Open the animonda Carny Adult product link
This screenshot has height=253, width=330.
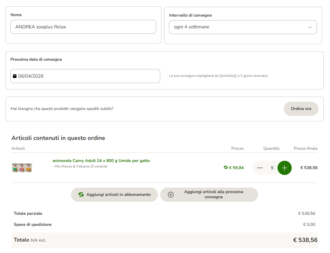pyautogui.click(x=101, y=161)
